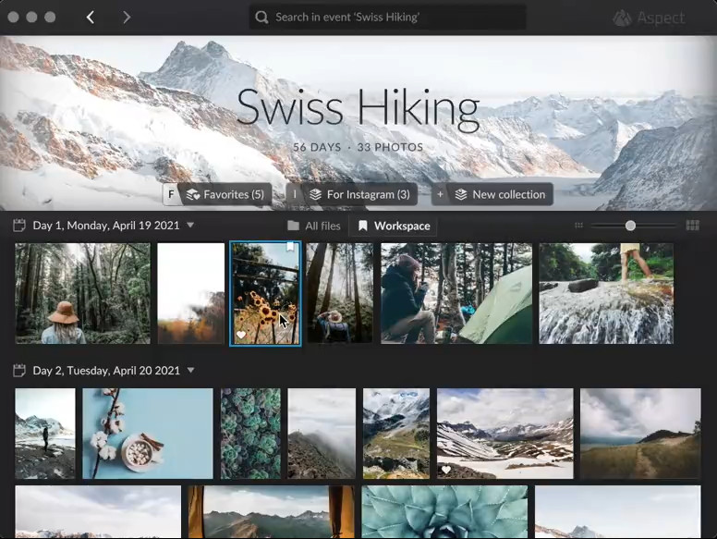Open the camper beside green tent photo
The image size is (717, 539).
[456, 293]
